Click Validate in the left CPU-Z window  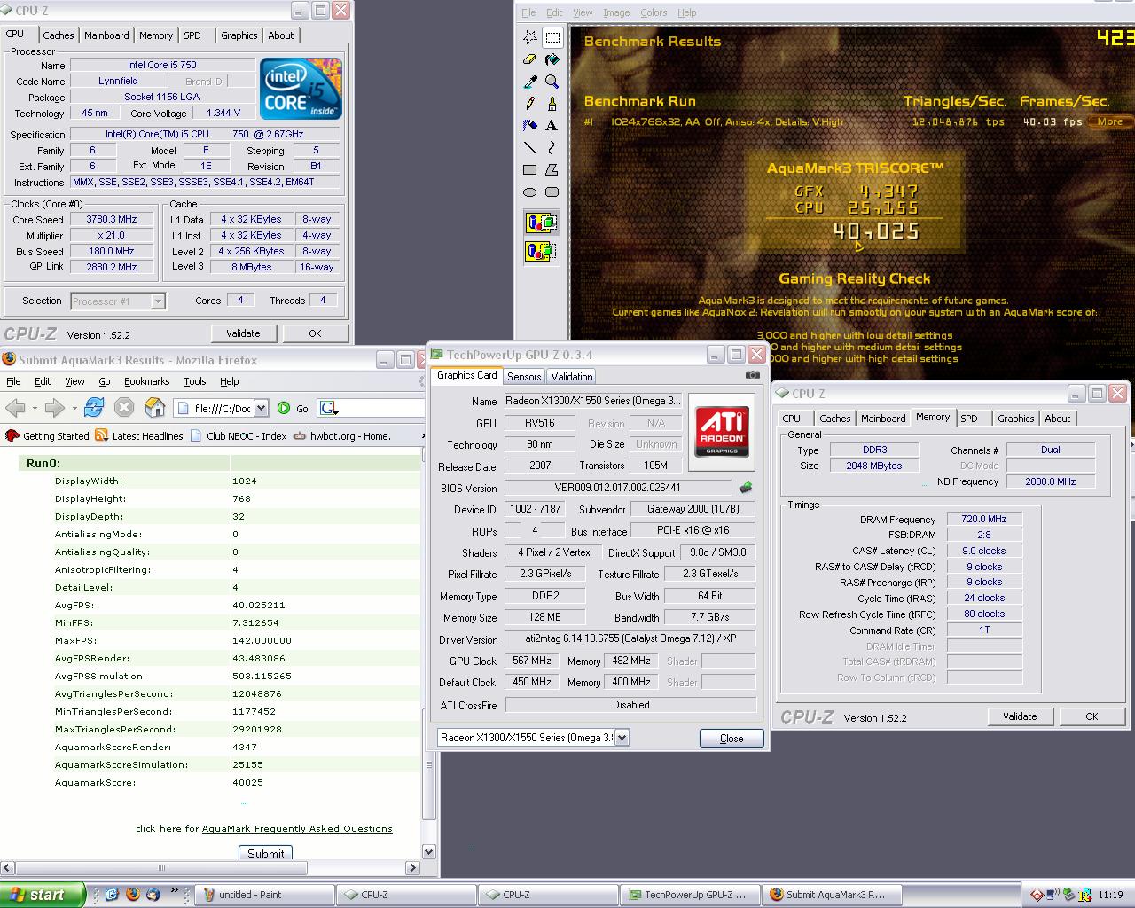pyautogui.click(x=243, y=333)
